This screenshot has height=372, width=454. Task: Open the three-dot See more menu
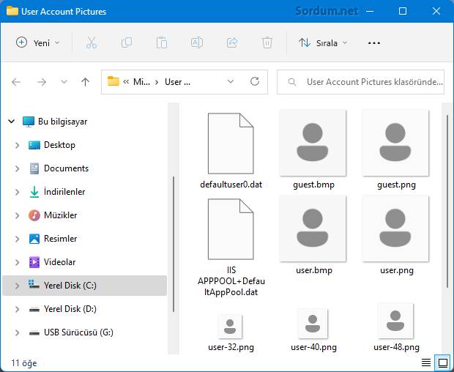pyautogui.click(x=373, y=43)
